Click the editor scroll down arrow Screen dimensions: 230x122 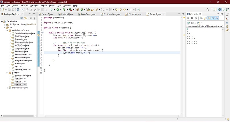[x=182, y=113]
